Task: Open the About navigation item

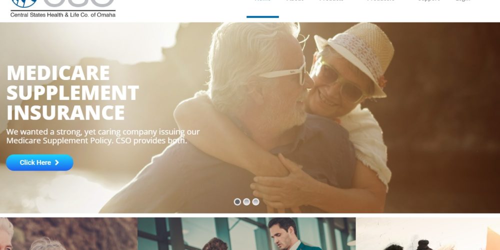Action: 295,1
